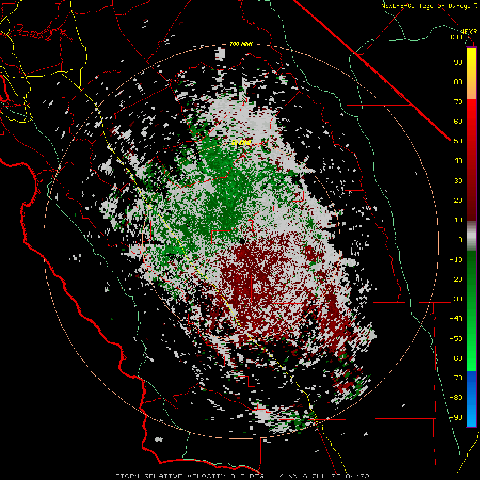Click the 100 NMI range ring label
Viewport: 480px width, 480px height.
point(241,44)
